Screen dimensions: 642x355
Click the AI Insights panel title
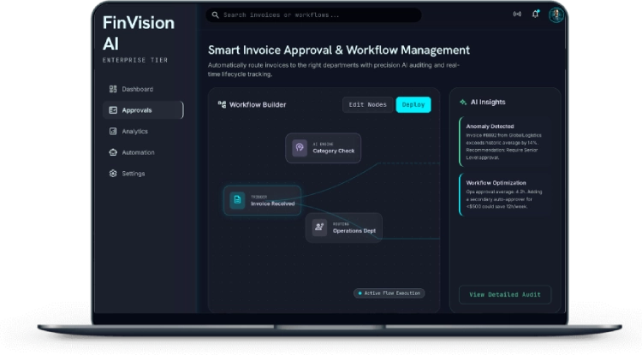pos(488,103)
